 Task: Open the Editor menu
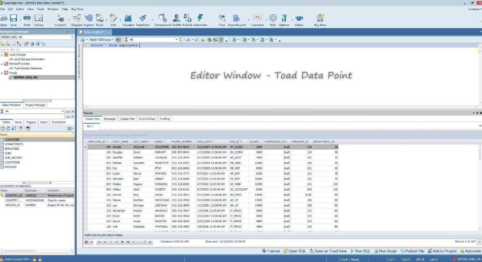(20, 9)
